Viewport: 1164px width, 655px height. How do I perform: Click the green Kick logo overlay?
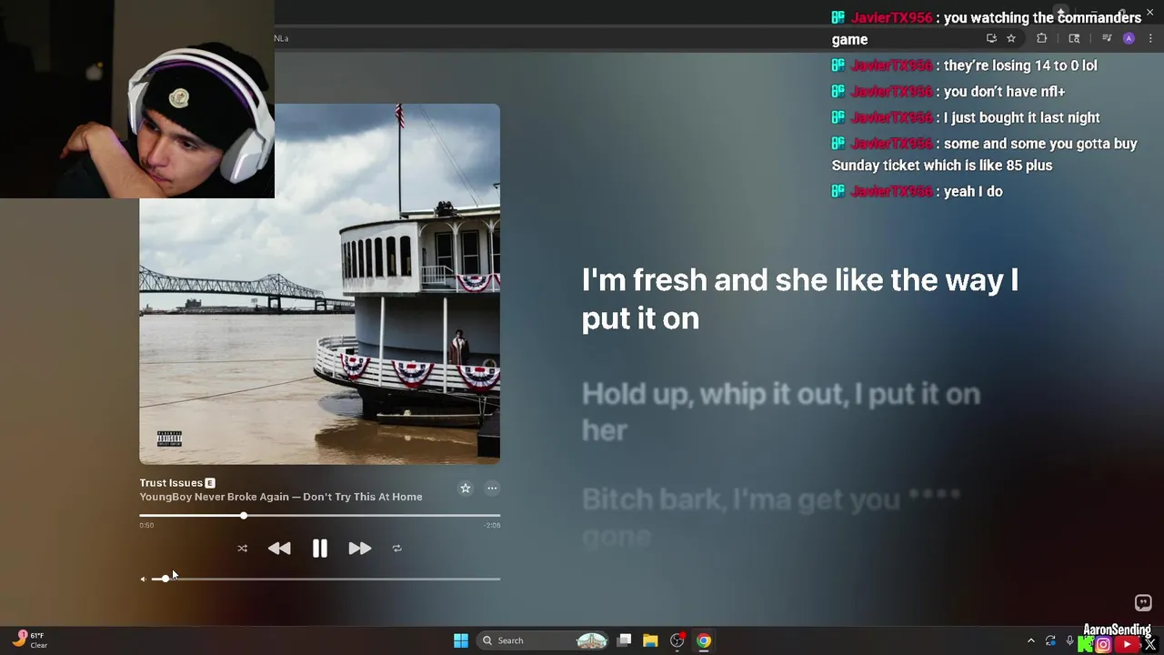pyautogui.click(x=1085, y=645)
